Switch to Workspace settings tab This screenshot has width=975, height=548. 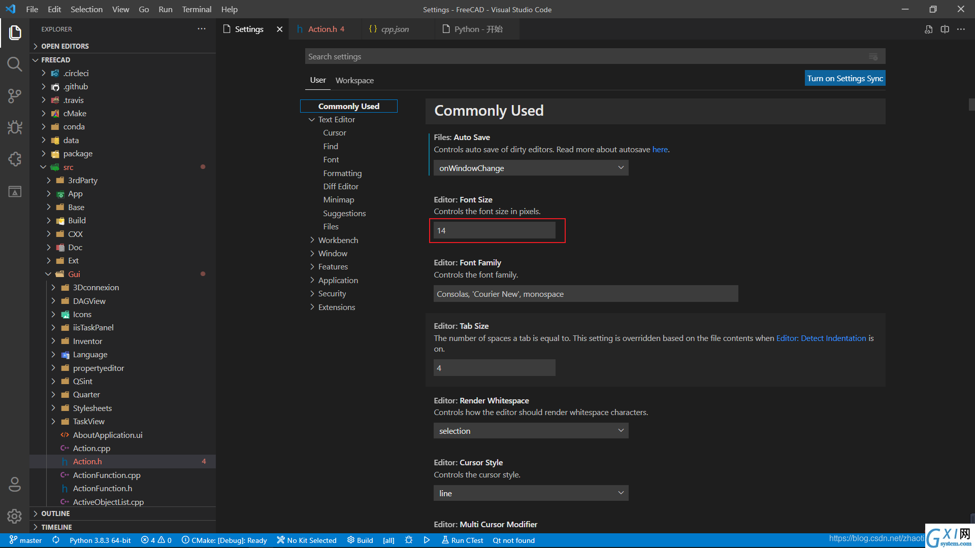[x=354, y=80]
